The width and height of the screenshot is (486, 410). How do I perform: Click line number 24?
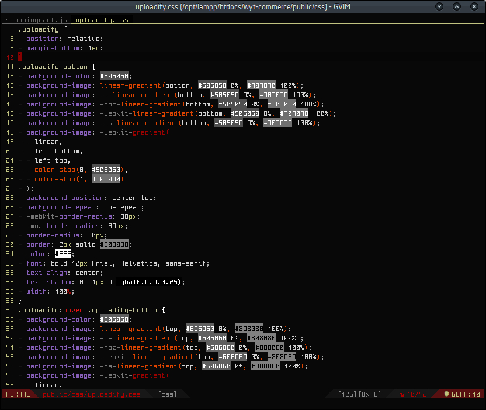coord(10,188)
